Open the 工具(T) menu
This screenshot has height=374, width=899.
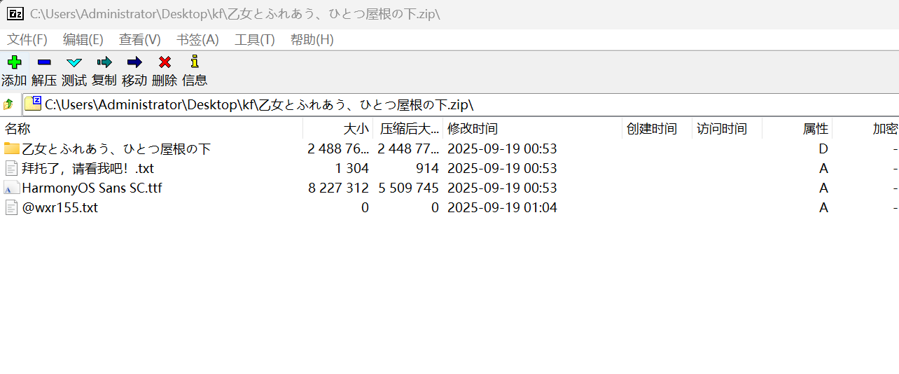pos(254,39)
